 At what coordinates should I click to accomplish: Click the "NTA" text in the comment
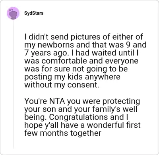point(57,101)
